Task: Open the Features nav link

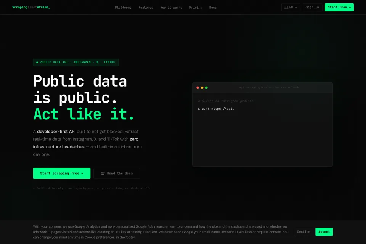Action: (x=146, y=8)
